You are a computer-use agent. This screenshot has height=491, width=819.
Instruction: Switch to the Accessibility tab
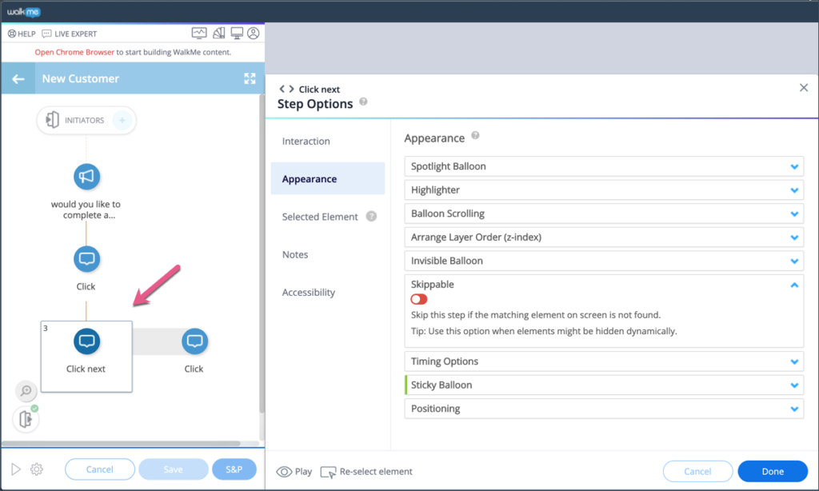click(309, 293)
